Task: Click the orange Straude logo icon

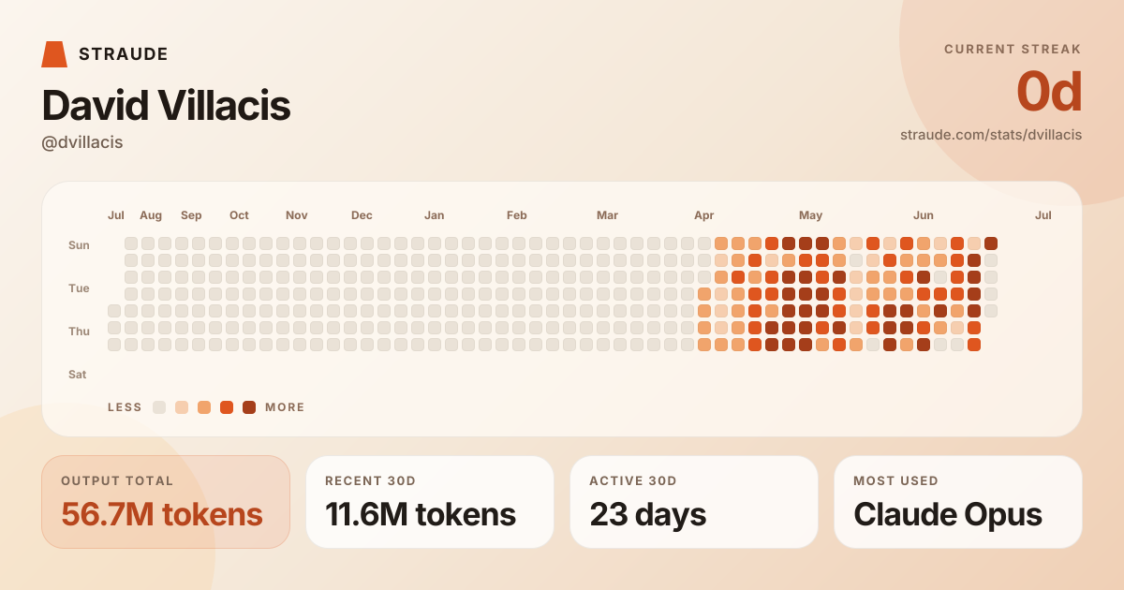Action: [x=54, y=54]
